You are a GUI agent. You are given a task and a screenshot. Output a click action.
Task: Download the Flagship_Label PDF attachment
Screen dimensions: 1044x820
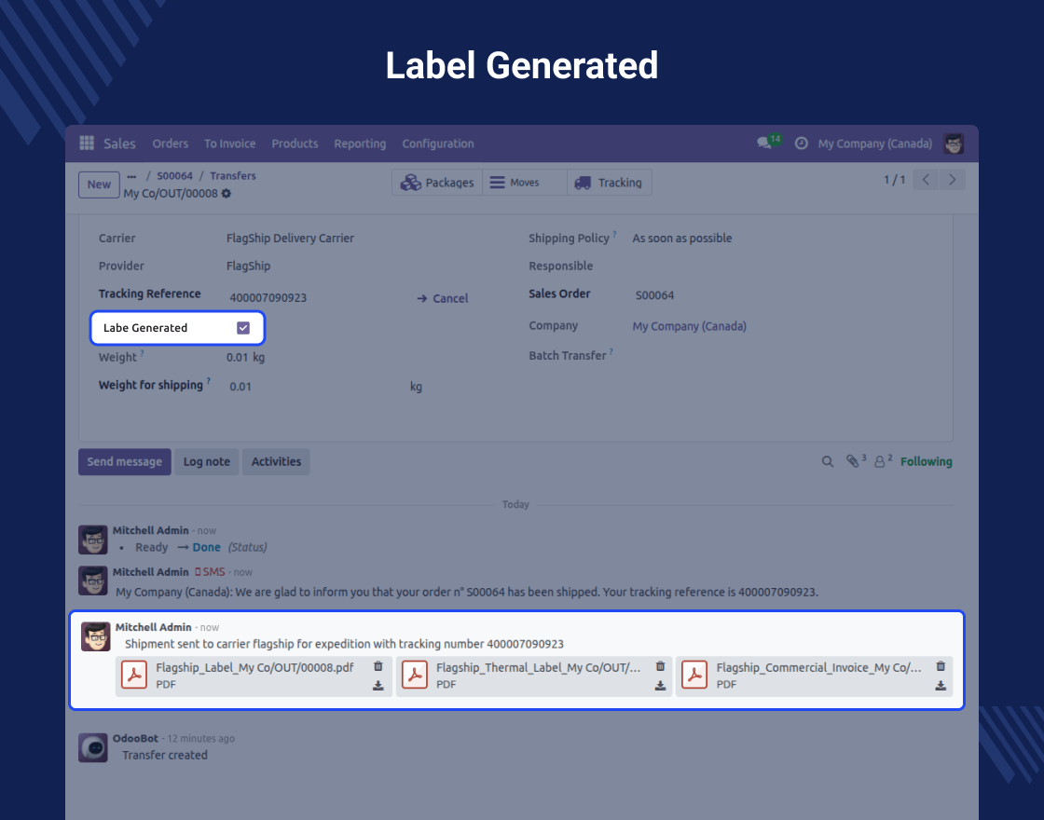click(378, 686)
